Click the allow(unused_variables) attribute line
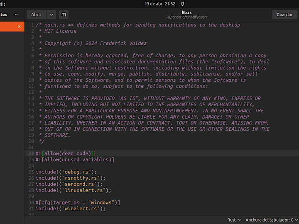This screenshot has width=299, height=224. [75, 160]
